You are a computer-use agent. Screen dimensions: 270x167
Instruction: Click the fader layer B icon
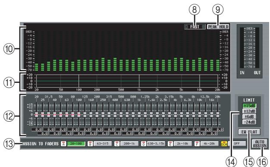point(90,144)
